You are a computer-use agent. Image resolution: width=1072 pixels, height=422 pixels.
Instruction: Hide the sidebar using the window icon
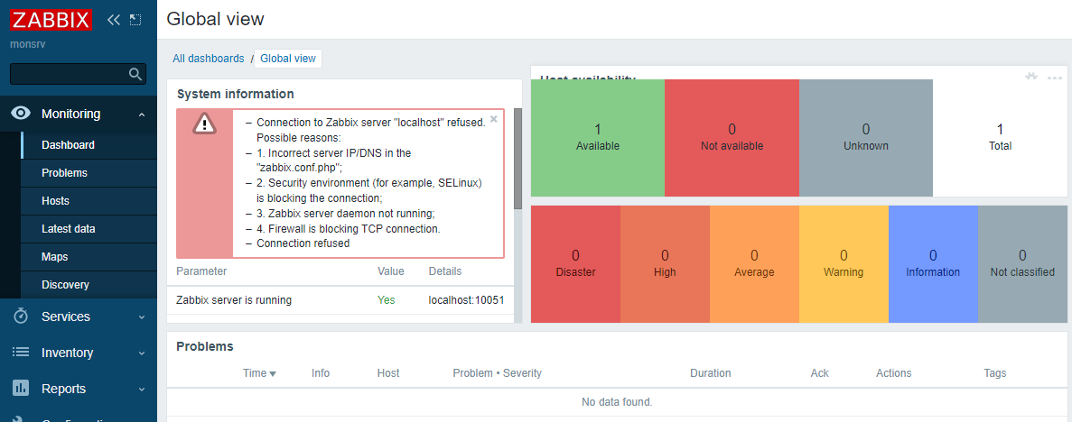point(135,20)
